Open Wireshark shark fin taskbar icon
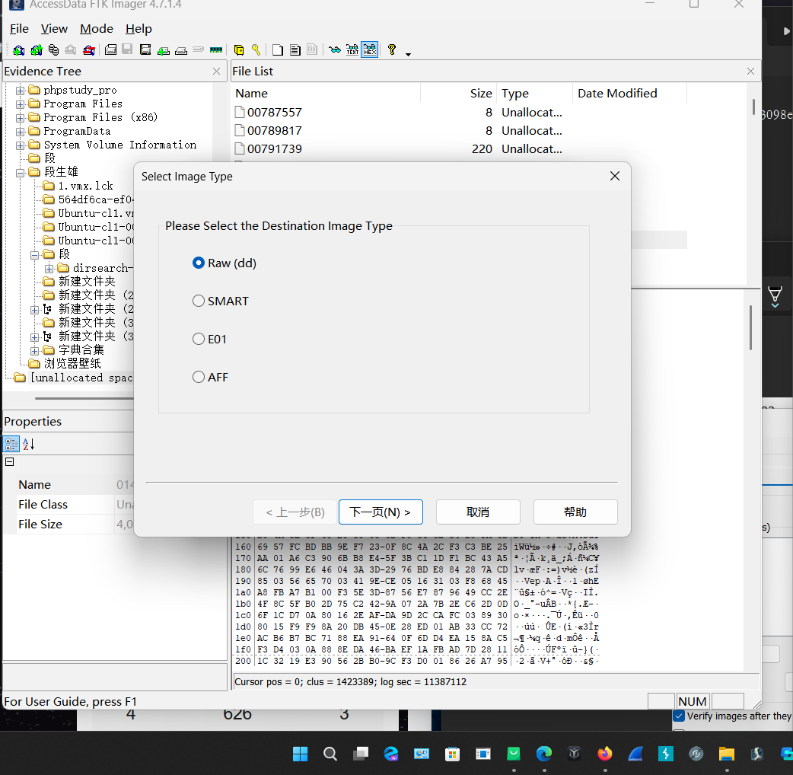Image resolution: width=793 pixels, height=775 pixels. point(635,754)
